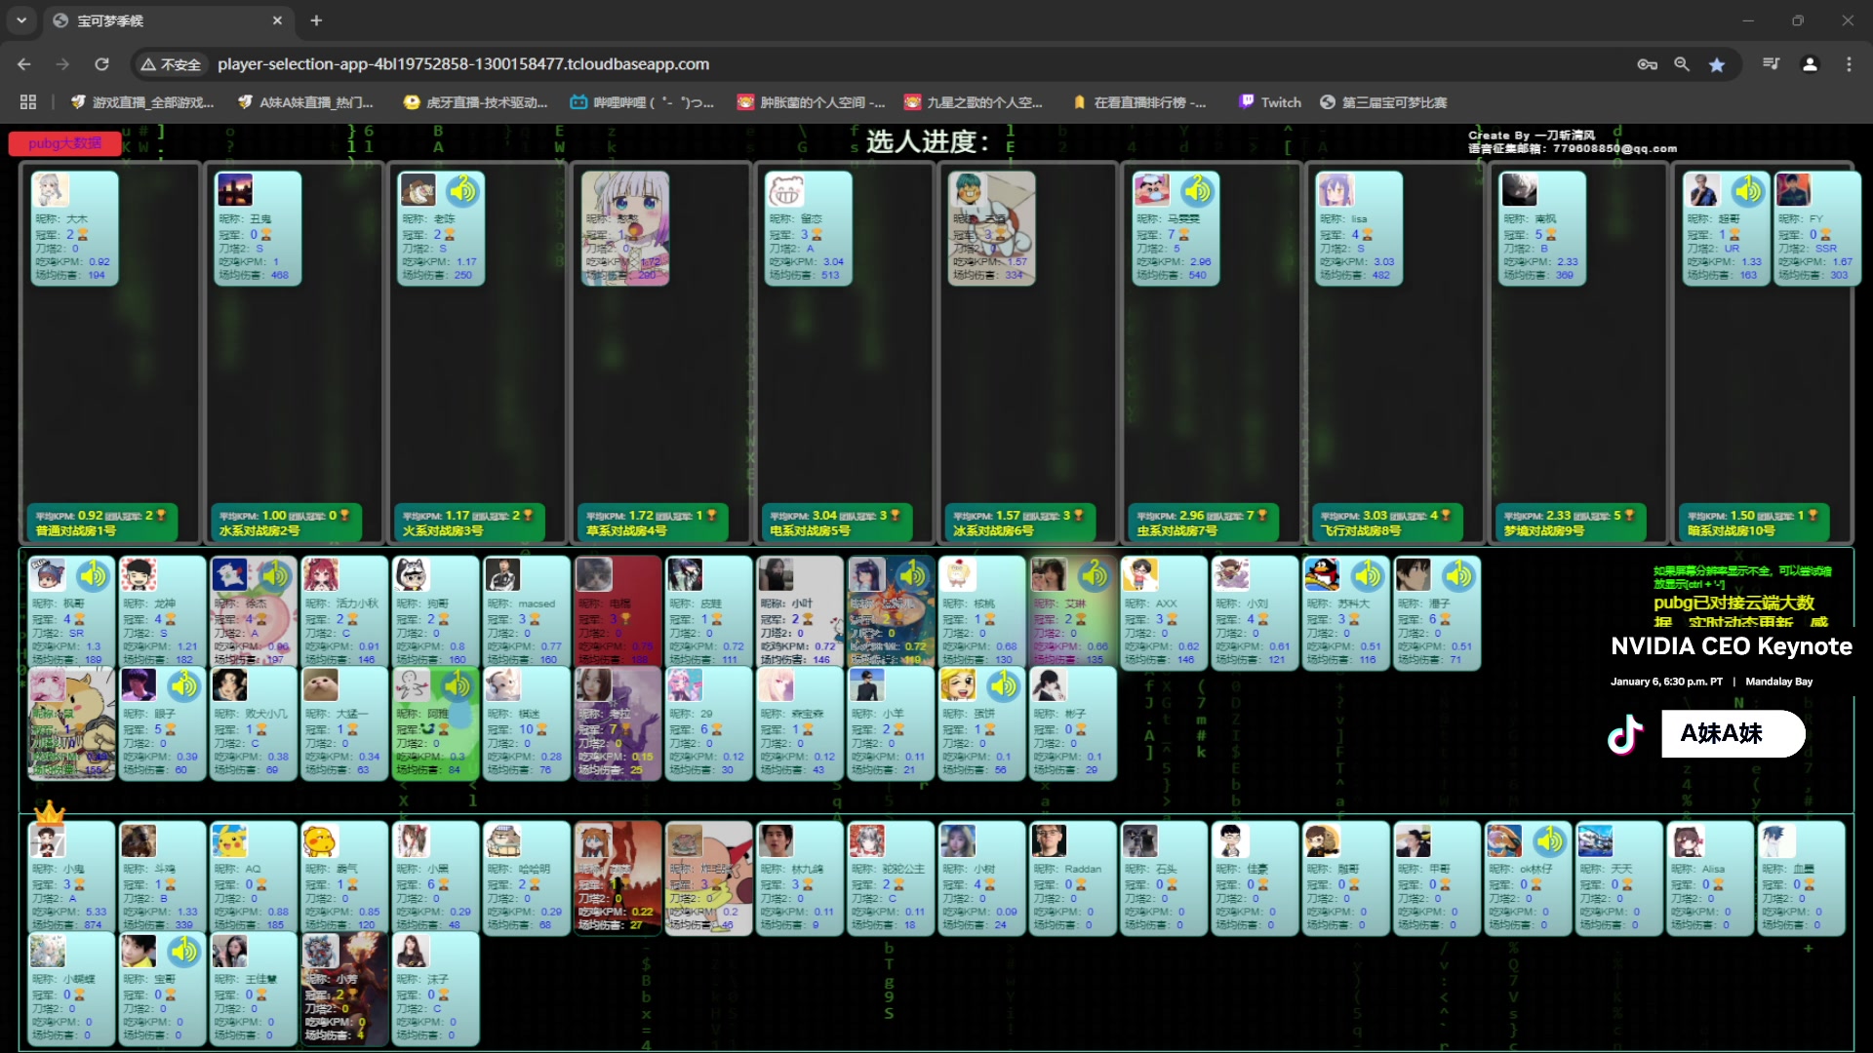
Task: Click the speaker icon on 蛋饼's card
Action: point(1004,686)
